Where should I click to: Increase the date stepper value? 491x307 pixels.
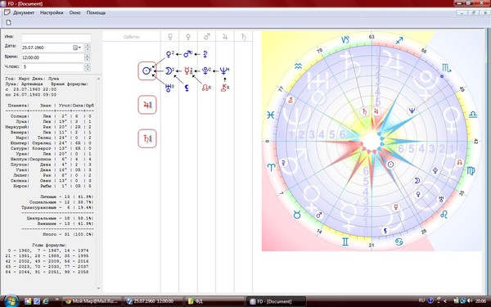click(88, 46)
